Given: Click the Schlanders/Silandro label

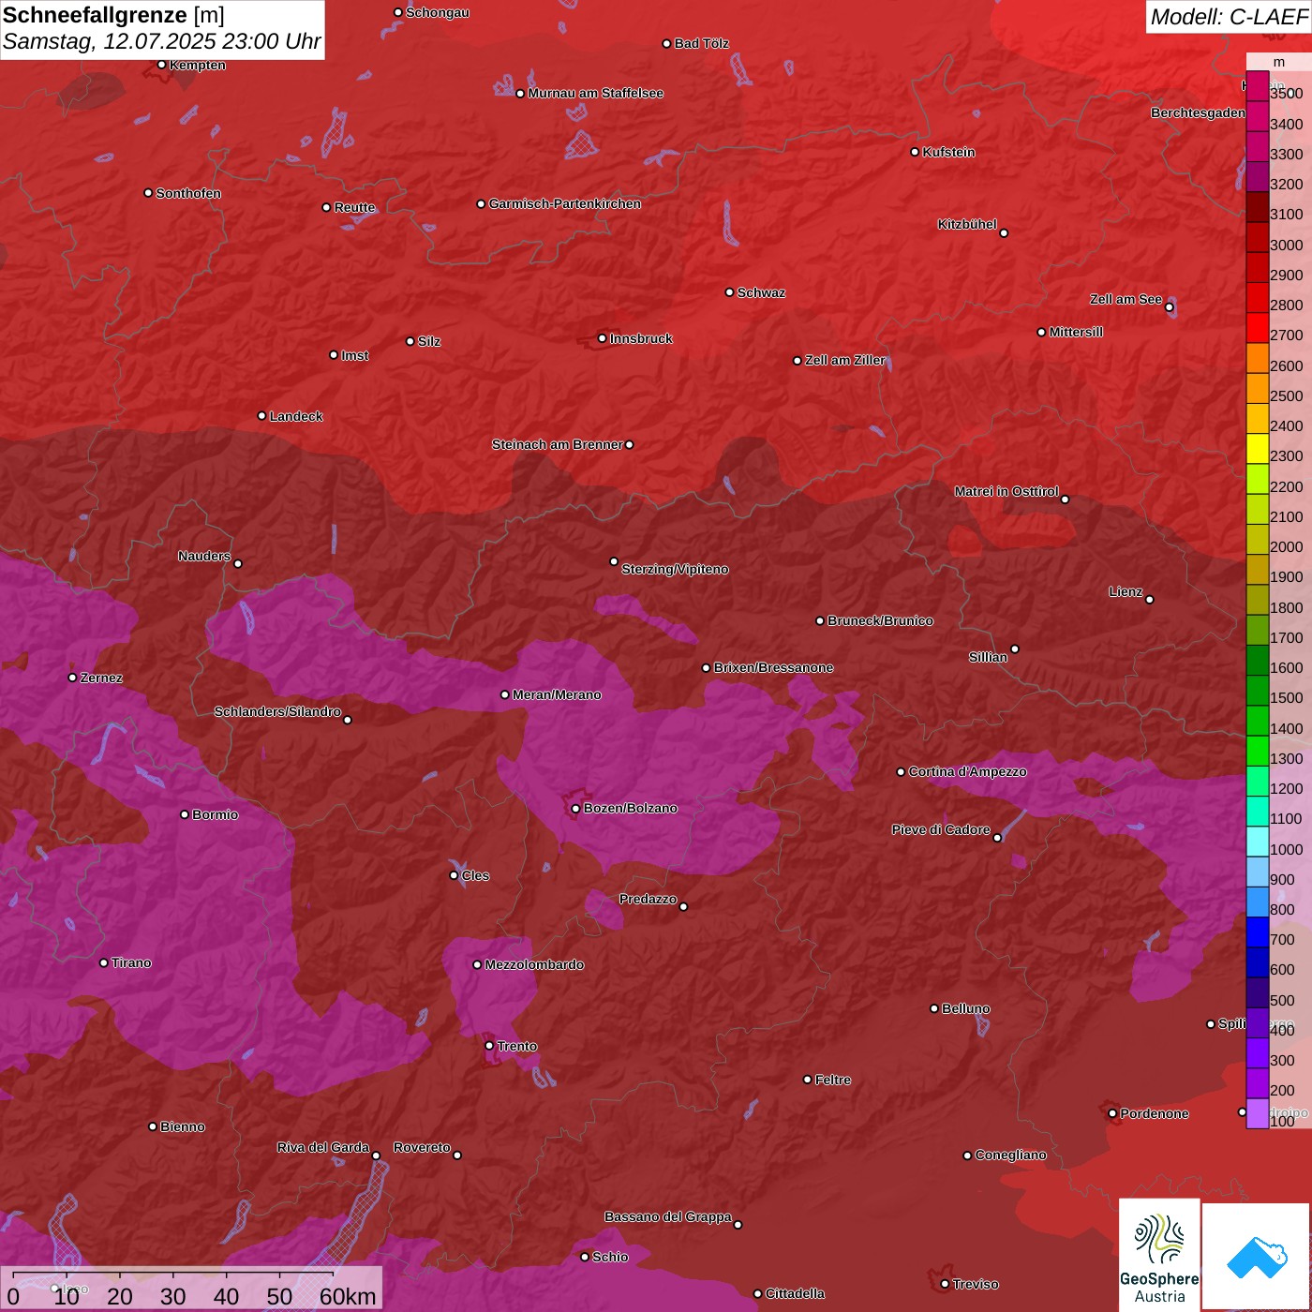Looking at the screenshot, I should tap(277, 711).
